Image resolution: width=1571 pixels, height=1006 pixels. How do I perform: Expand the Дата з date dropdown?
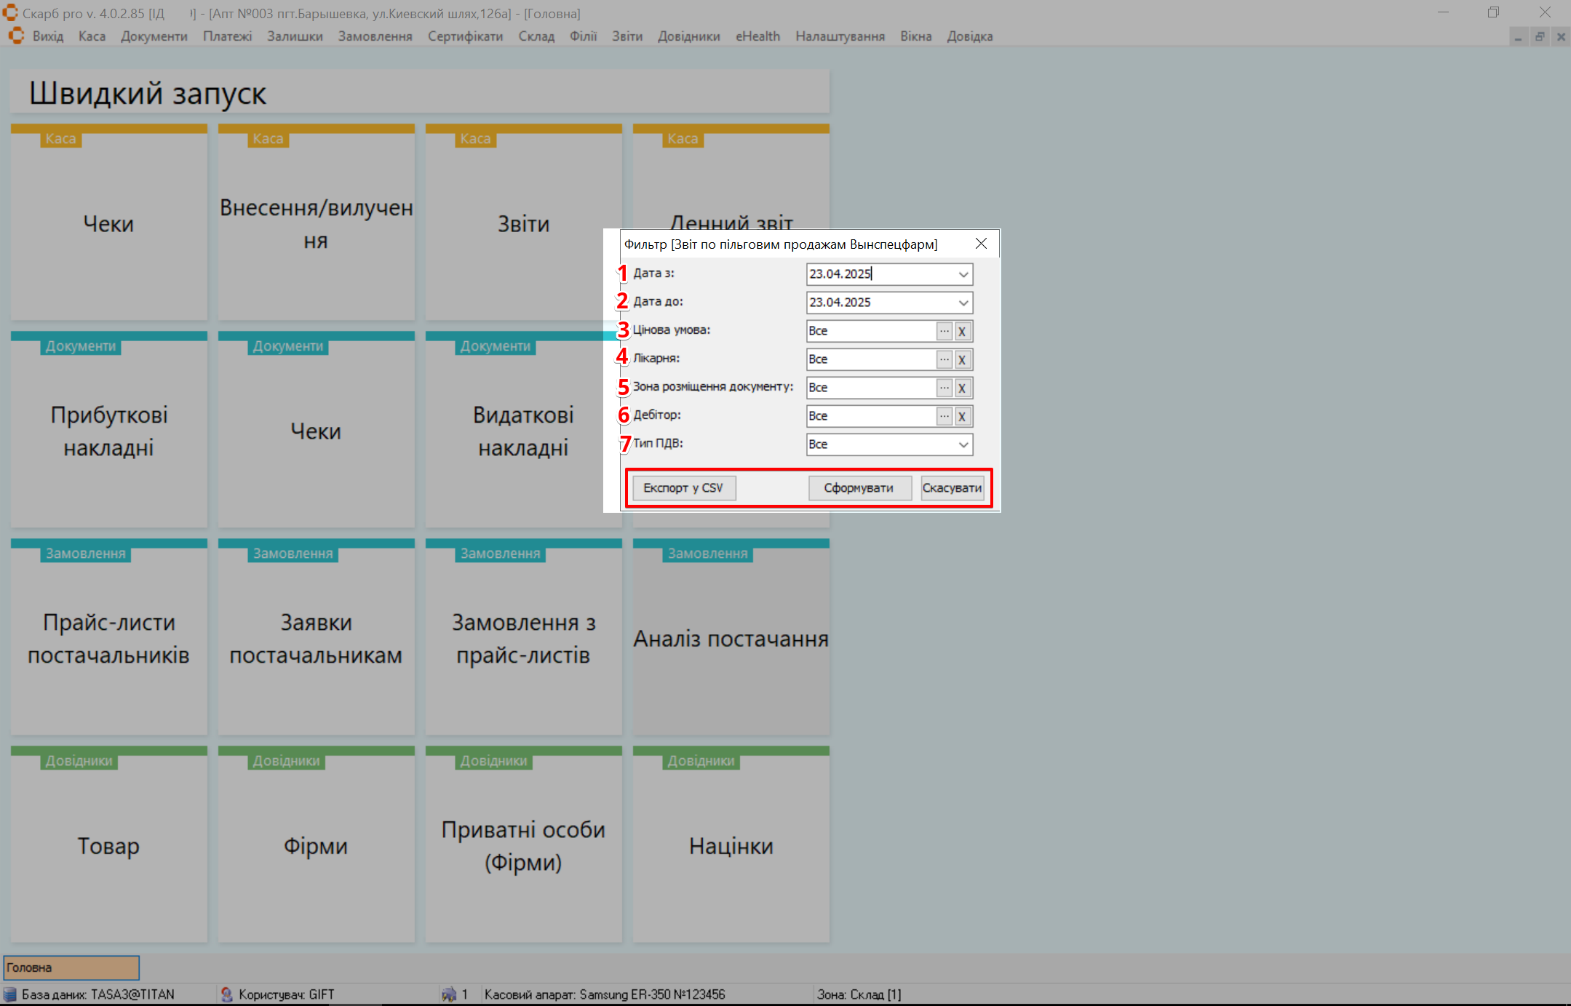(963, 274)
